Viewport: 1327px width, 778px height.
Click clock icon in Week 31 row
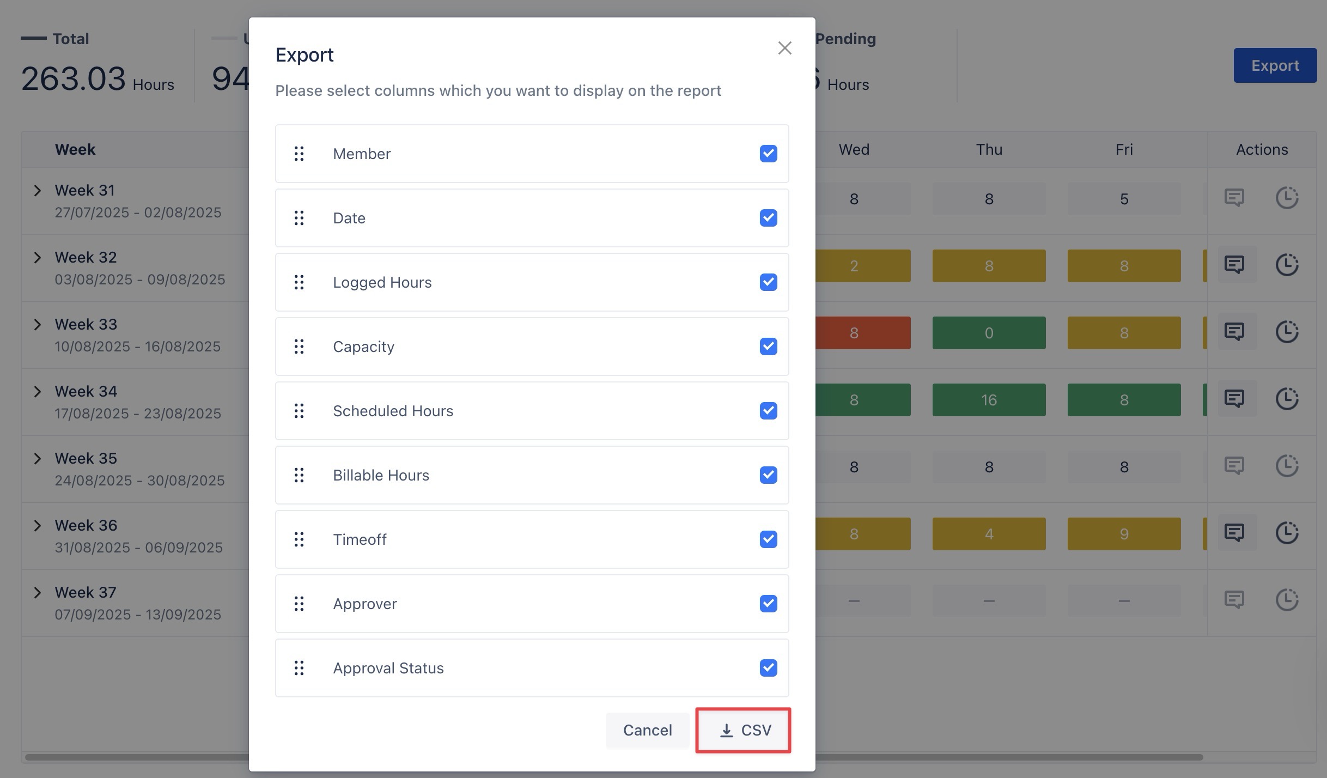pos(1287,198)
